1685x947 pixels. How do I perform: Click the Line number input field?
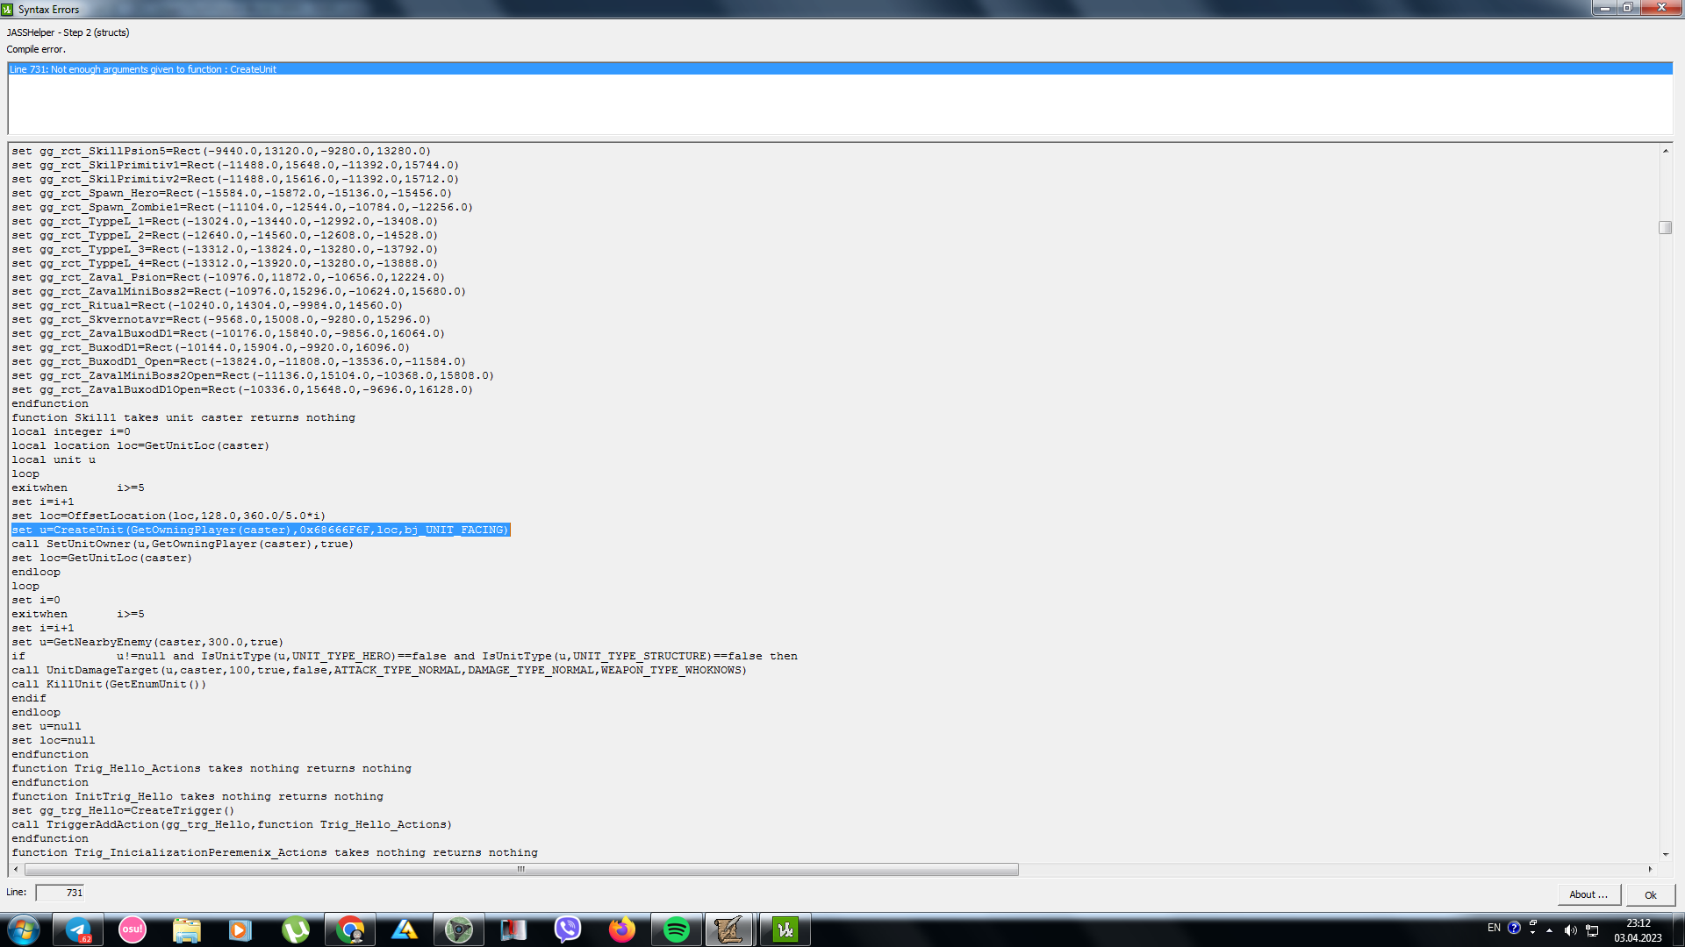(60, 893)
